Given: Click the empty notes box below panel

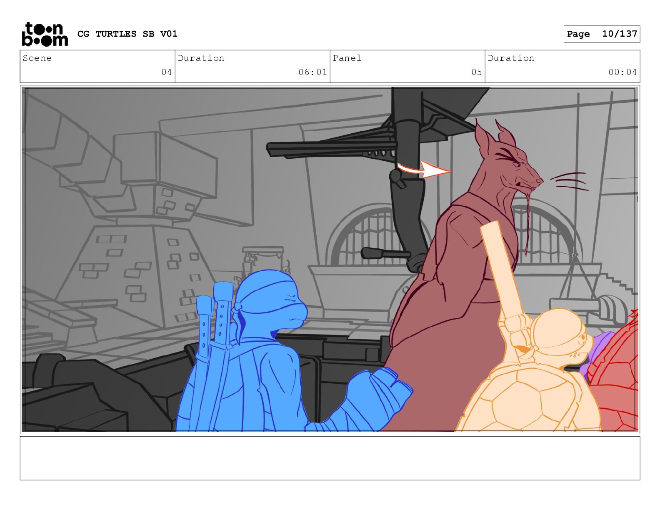Looking at the screenshot, I should (330, 458).
